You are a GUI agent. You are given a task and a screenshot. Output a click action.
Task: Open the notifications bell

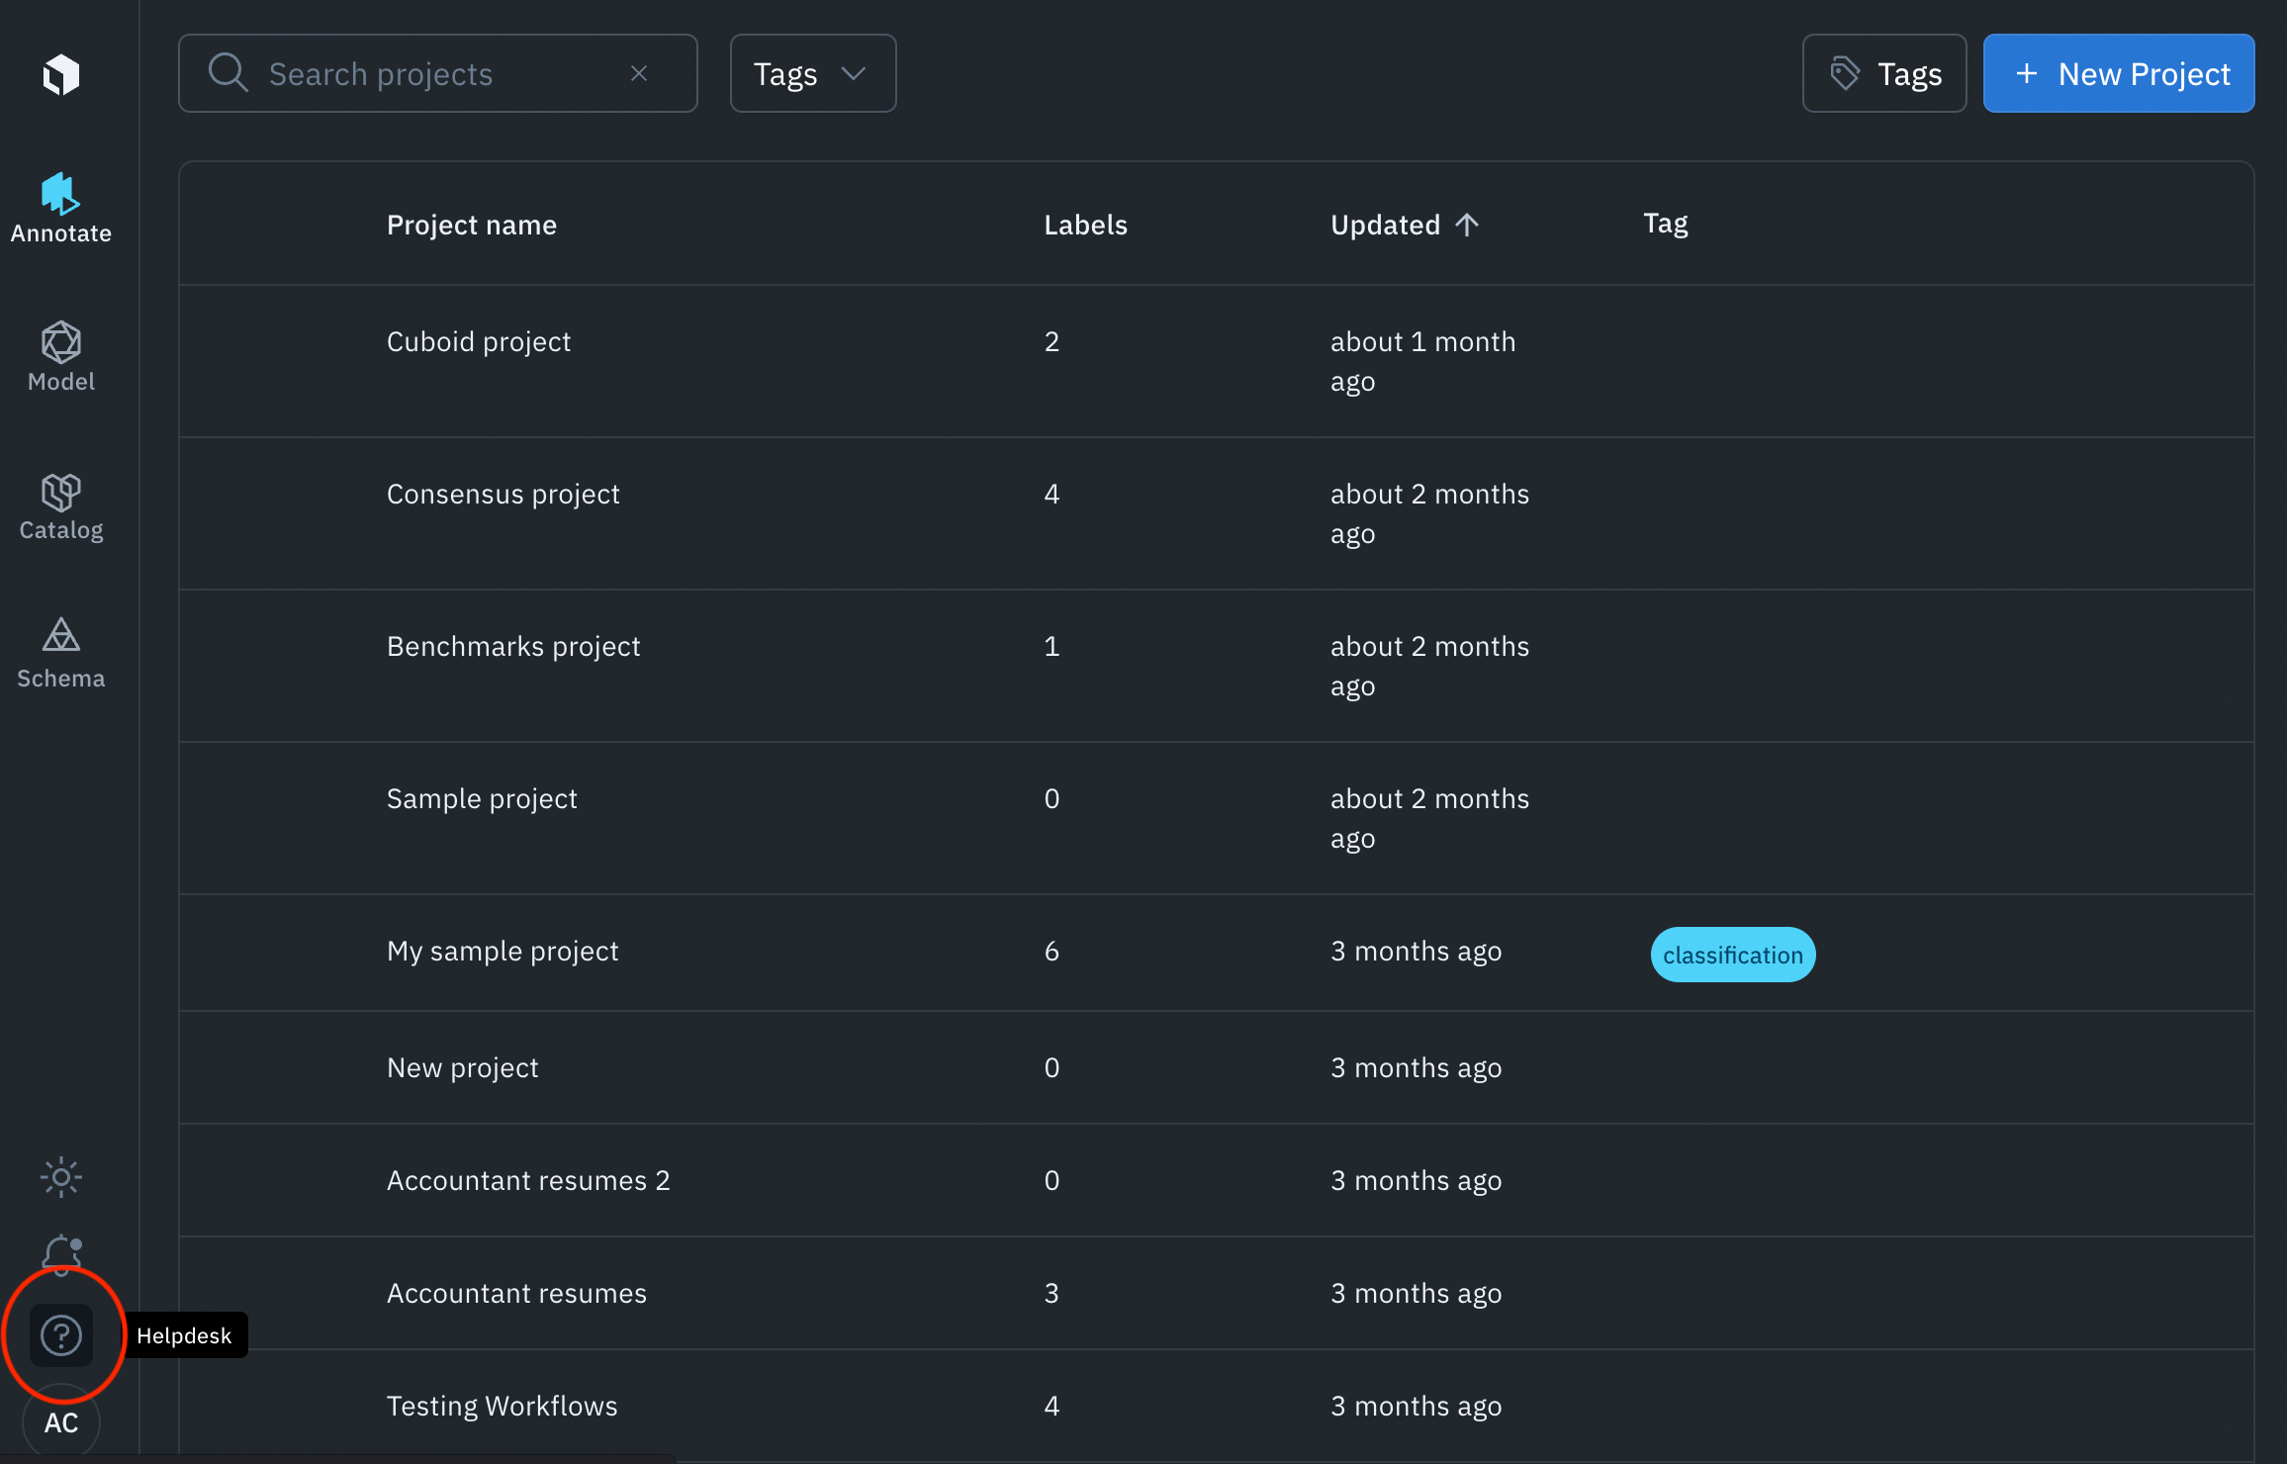tap(61, 1254)
